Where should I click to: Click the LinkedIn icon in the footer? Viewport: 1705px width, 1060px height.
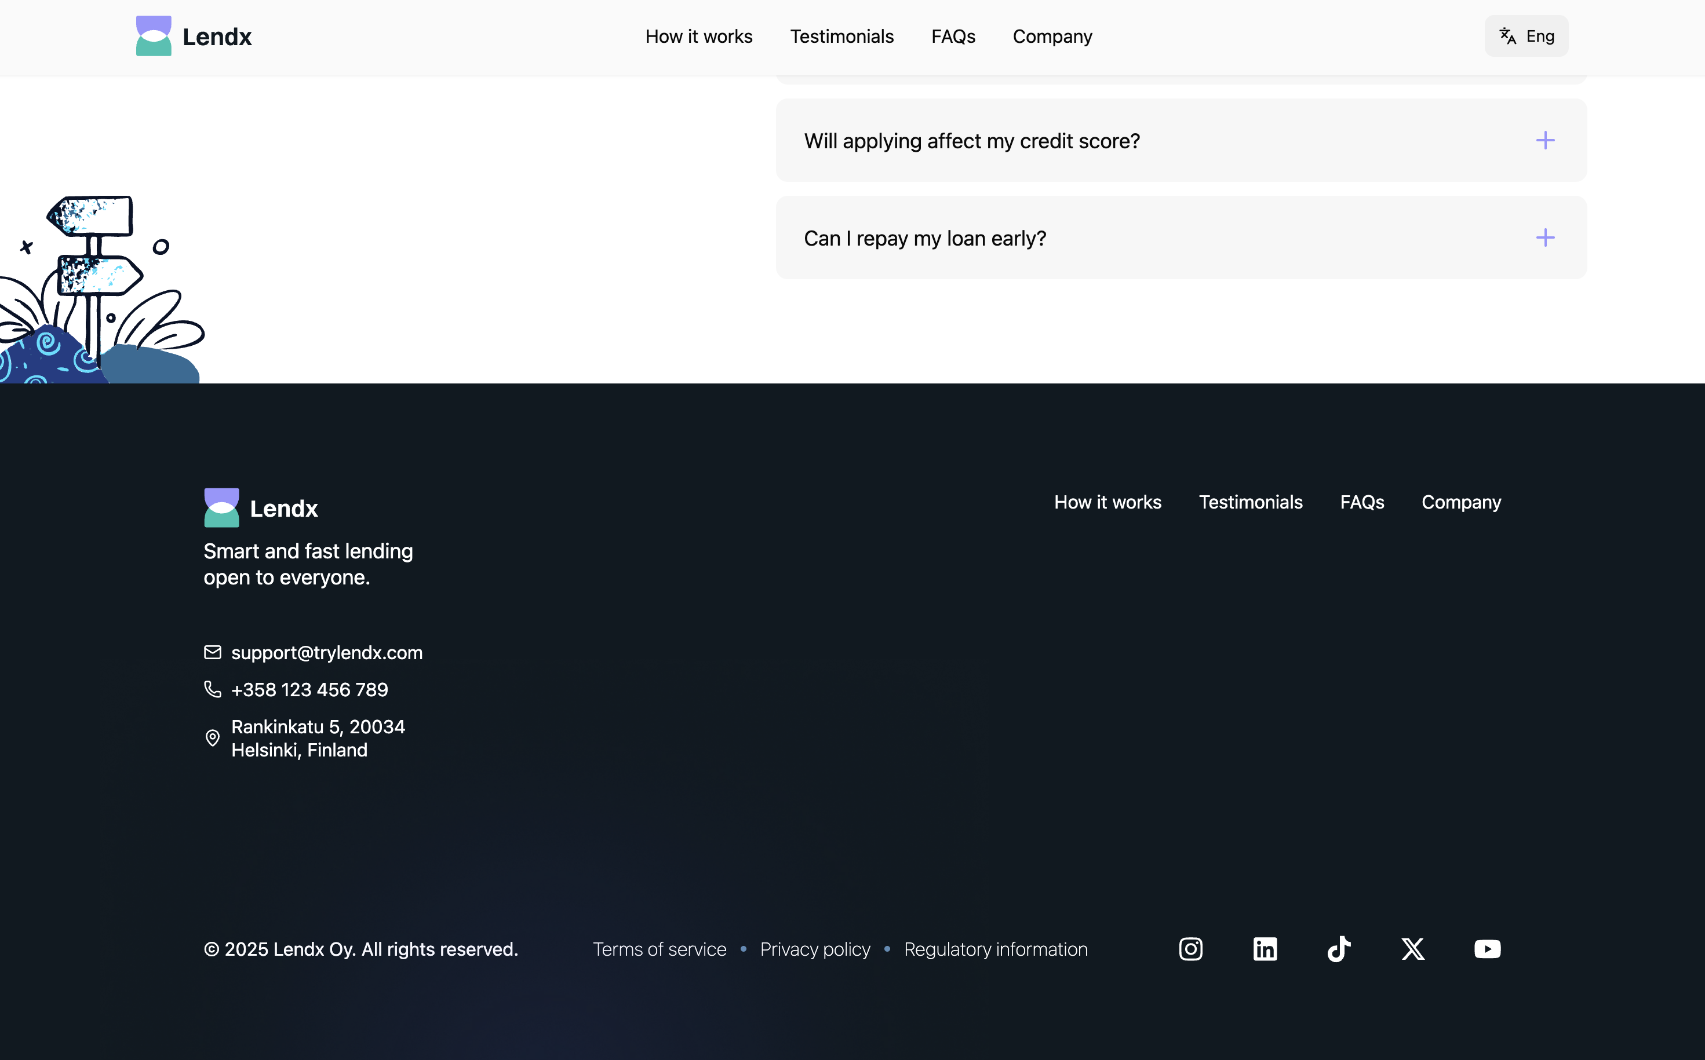tap(1265, 949)
